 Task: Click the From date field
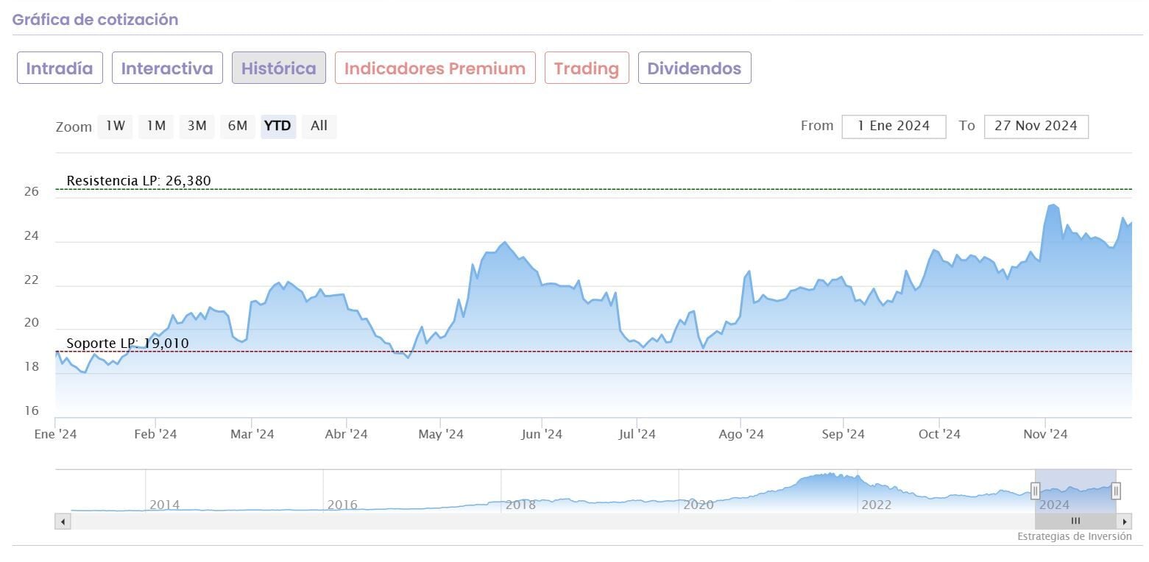894,126
